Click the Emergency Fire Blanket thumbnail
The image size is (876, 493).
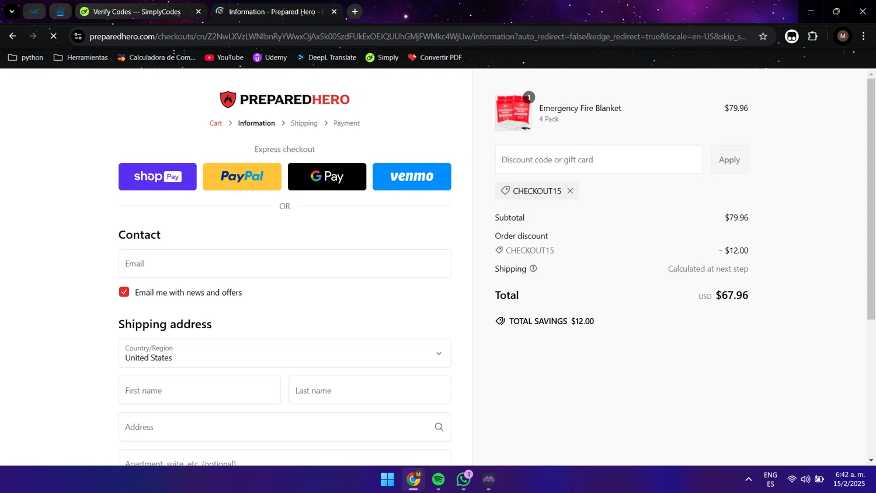513,112
